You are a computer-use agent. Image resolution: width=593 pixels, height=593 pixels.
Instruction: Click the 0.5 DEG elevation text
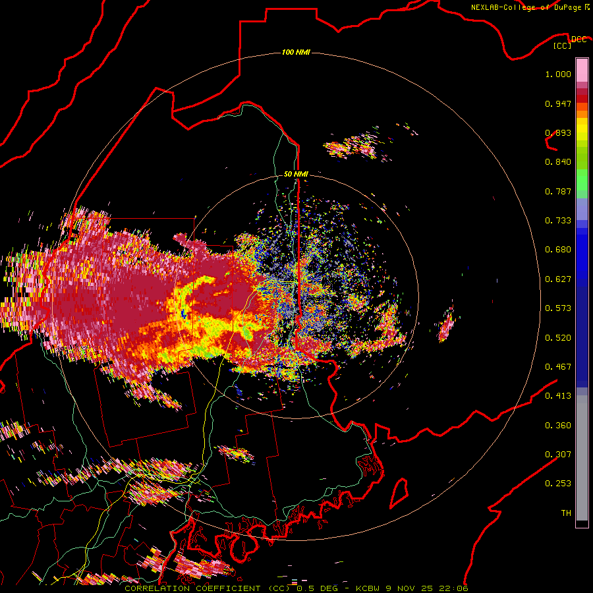pos(317,588)
